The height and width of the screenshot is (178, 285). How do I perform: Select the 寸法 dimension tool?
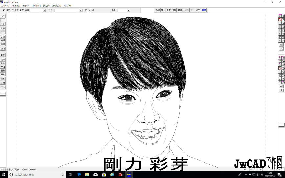tap(3, 32)
